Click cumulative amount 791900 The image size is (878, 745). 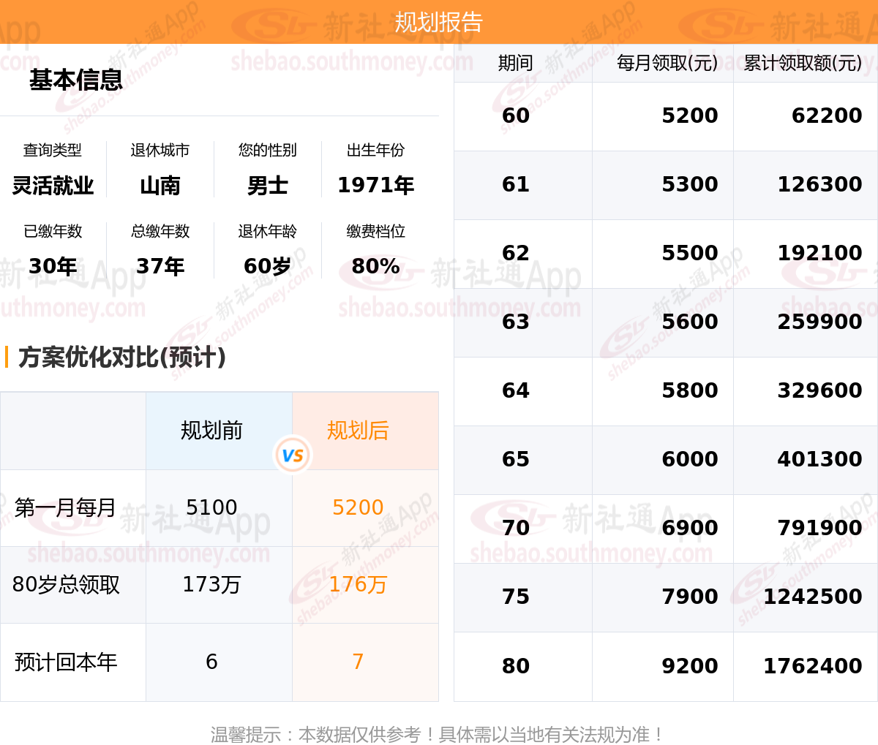pyautogui.click(x=820, y=528)
